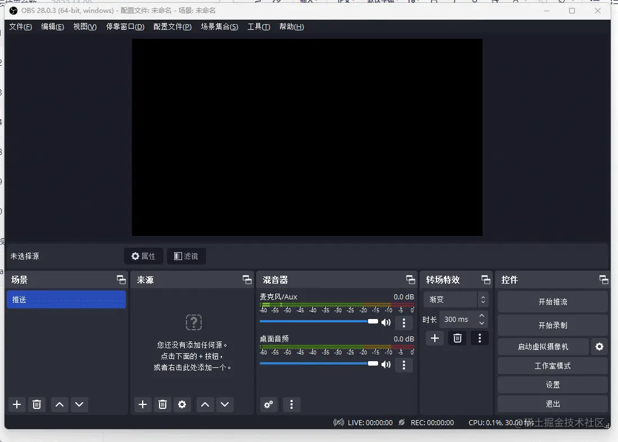Open transition properties three-dot menu
Viewport: 618px width, 442px height.
pyautogui.click(x=480, y=339)
